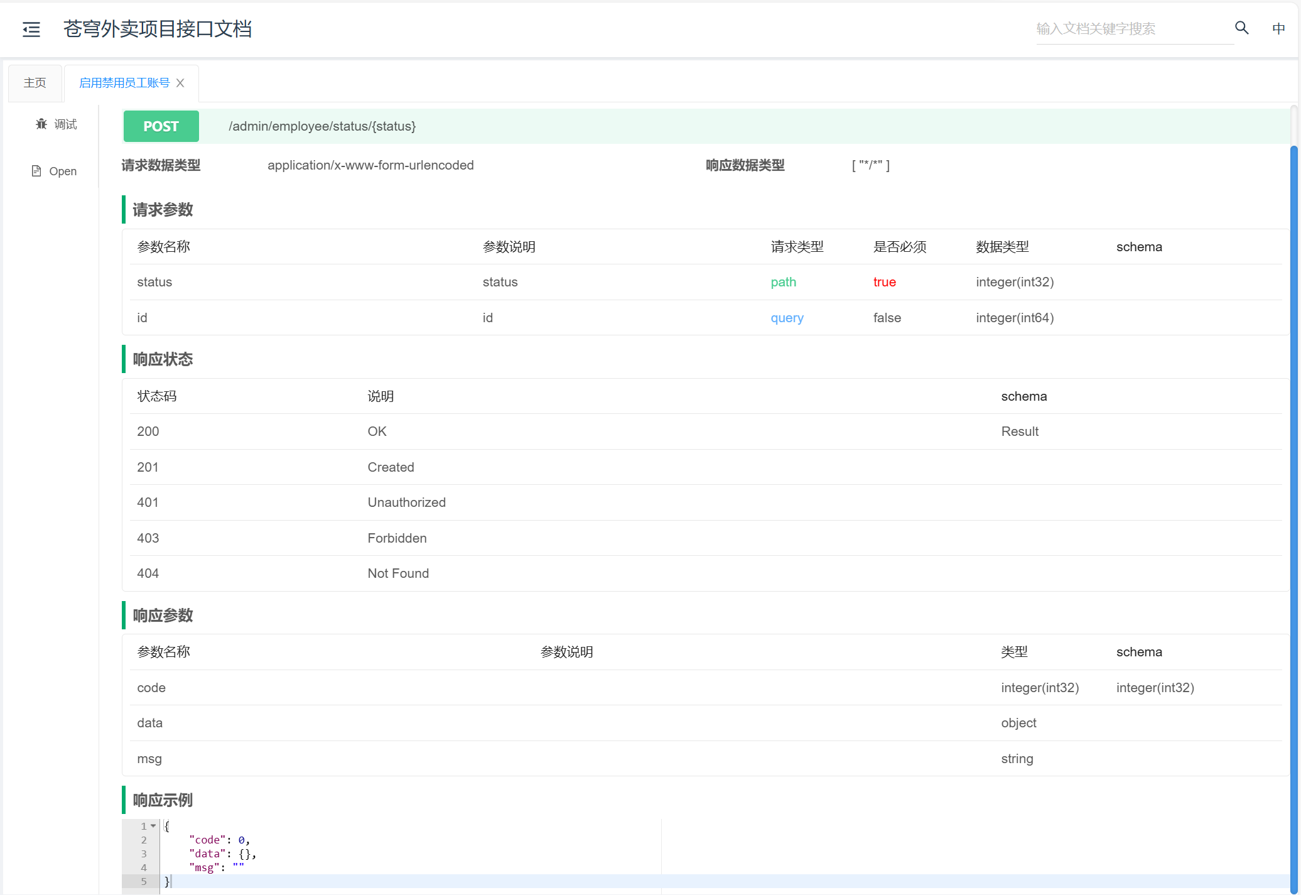
Task: Open the Open sidebar item
Action: [x=63, y=171]
